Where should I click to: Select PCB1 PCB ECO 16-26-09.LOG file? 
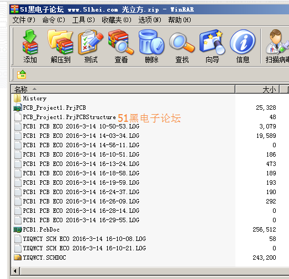point(81,201)
